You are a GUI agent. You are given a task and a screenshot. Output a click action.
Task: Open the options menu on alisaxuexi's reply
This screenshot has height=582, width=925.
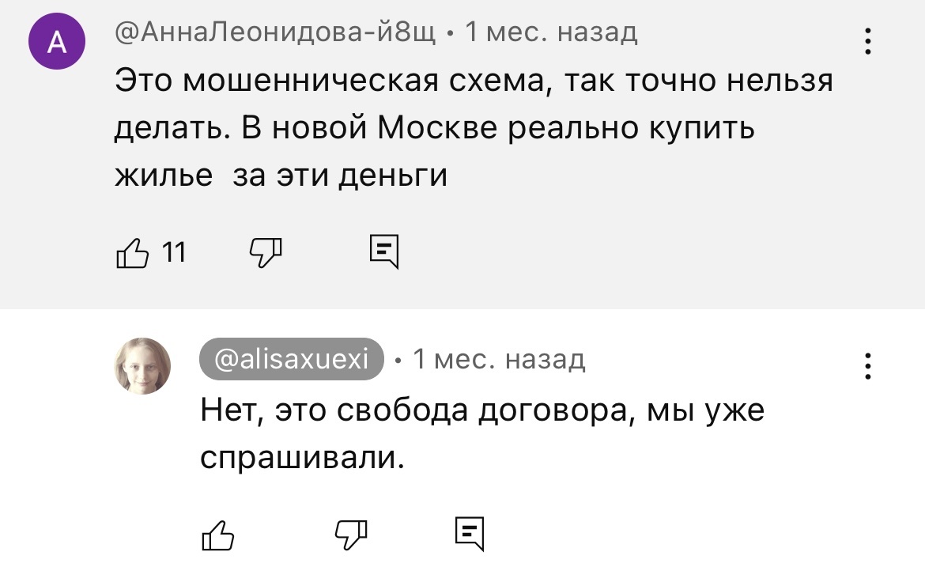(x=867, y=366)
